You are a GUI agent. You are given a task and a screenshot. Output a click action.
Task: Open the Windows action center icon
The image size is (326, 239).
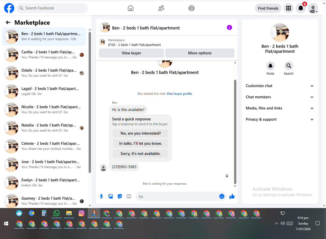coord(318,224)
